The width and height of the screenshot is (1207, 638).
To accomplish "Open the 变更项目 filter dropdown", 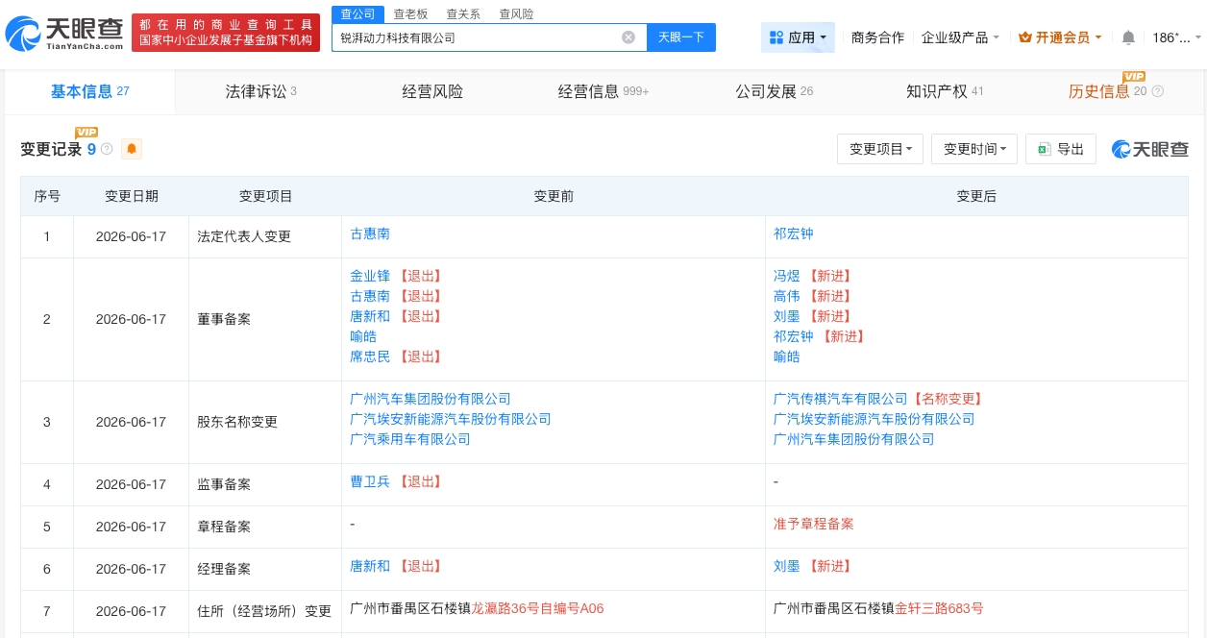I will [880, 149].
